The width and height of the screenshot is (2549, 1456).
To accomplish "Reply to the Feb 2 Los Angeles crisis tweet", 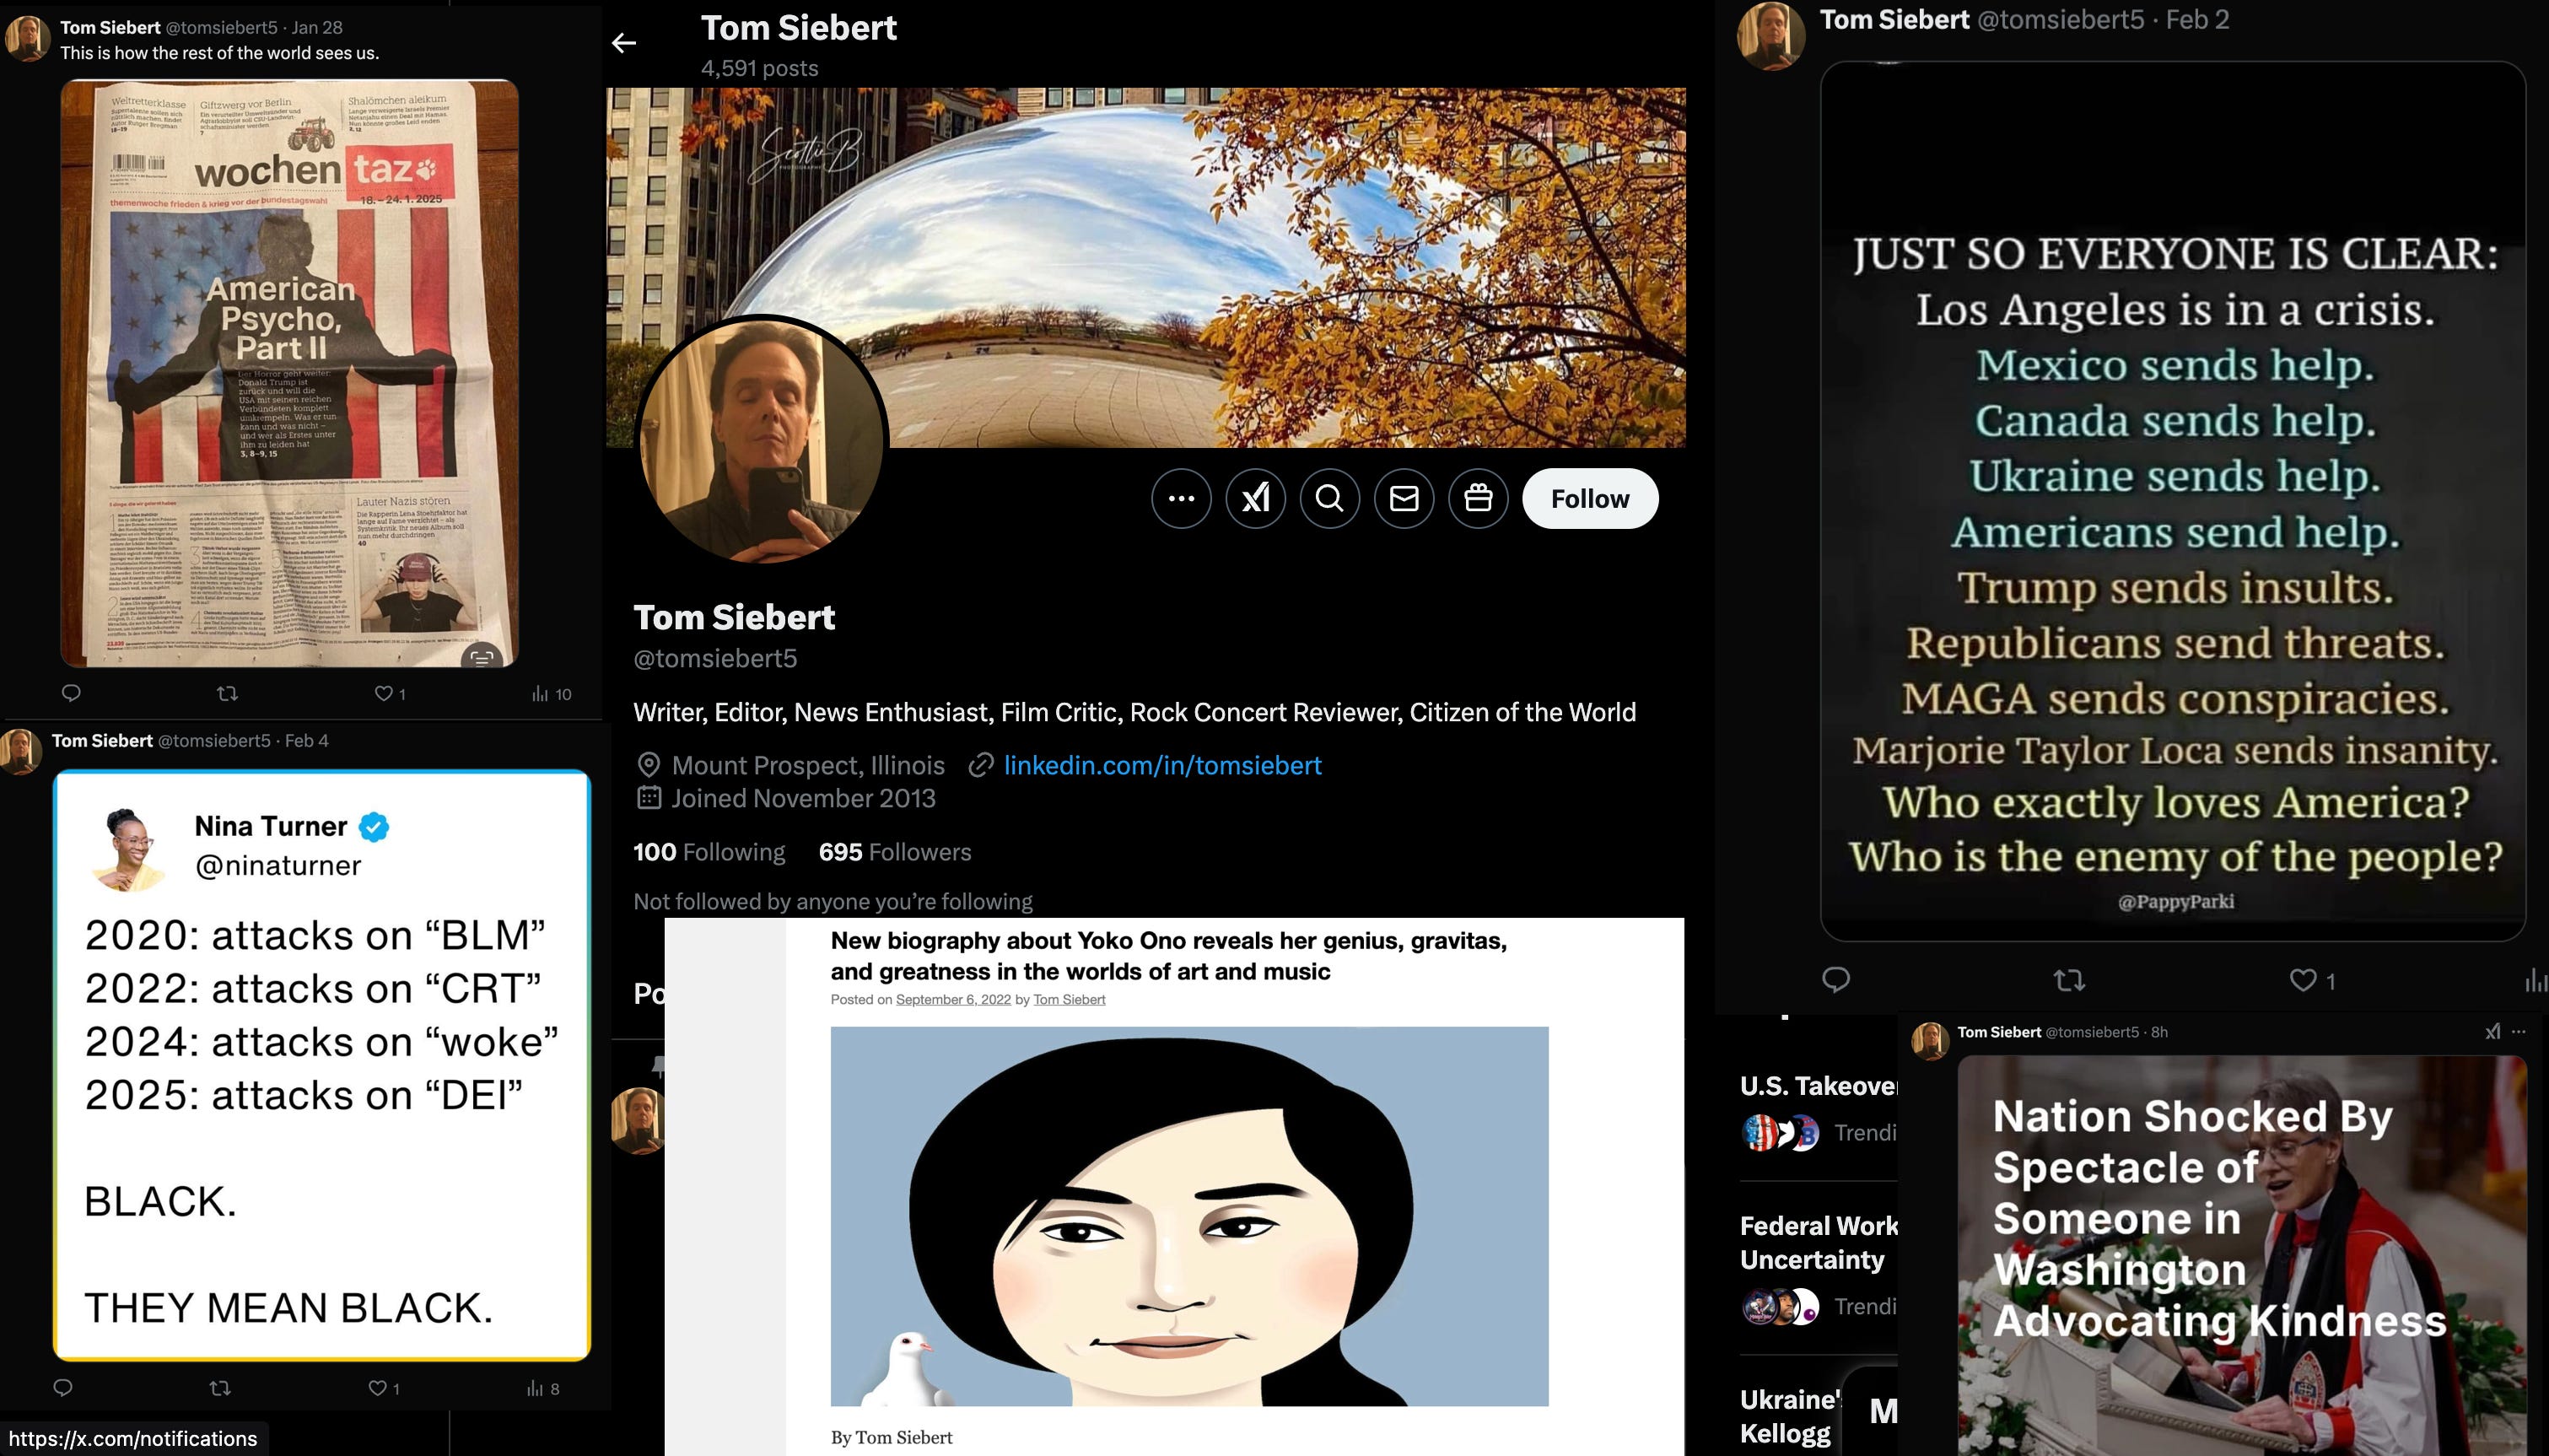I will coord(1835,980).
